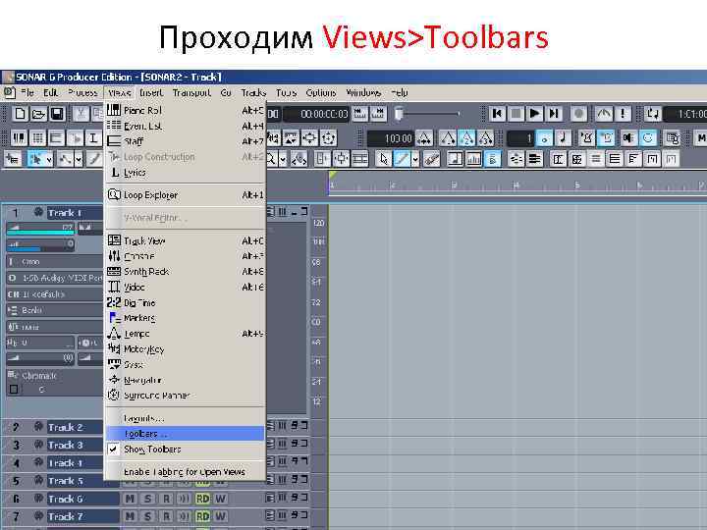Image resolution: width=707 pixels, height=530 pixels.
Task: Arm Track 7 with R button
Action: tap(166, 516)
